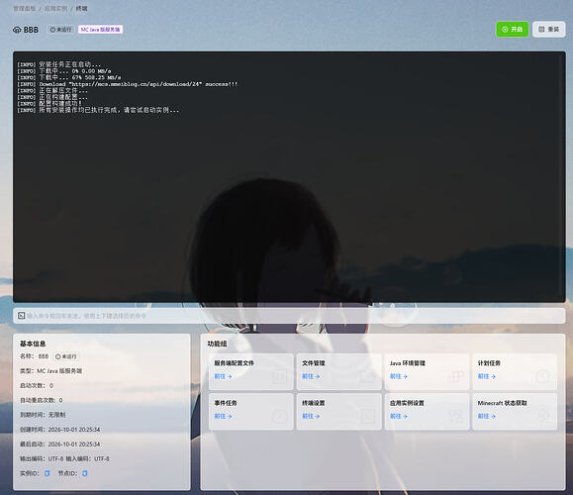The image size is (573, 495).
Task: Go to 服务端配置文件 via 前往 link
Action: point(223,376)
